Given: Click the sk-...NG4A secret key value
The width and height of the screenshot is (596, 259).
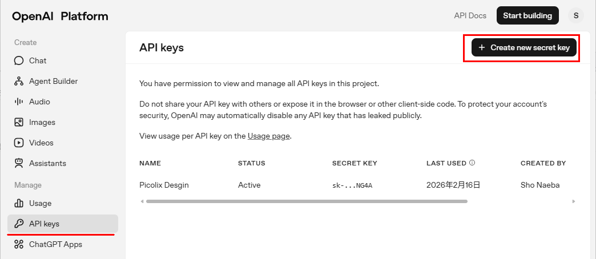Looking at the screenshot, I should coord(352,186).
